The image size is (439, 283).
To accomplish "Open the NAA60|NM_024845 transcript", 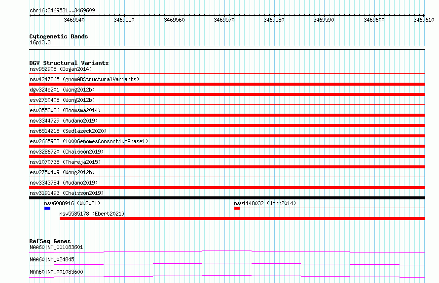I will coord(52,259).
